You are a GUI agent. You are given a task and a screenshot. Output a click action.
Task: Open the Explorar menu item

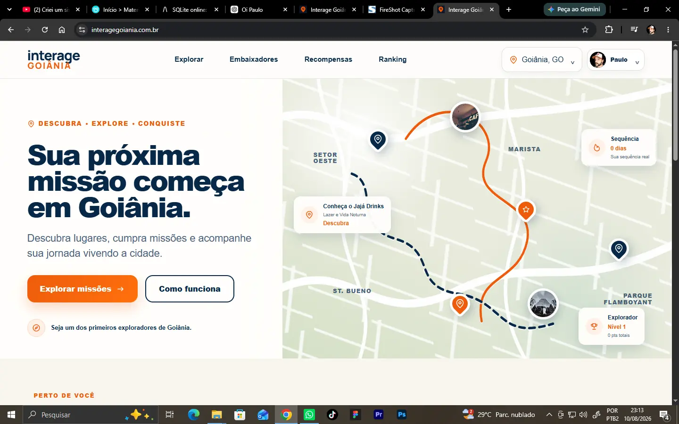(x=189, y=59)
